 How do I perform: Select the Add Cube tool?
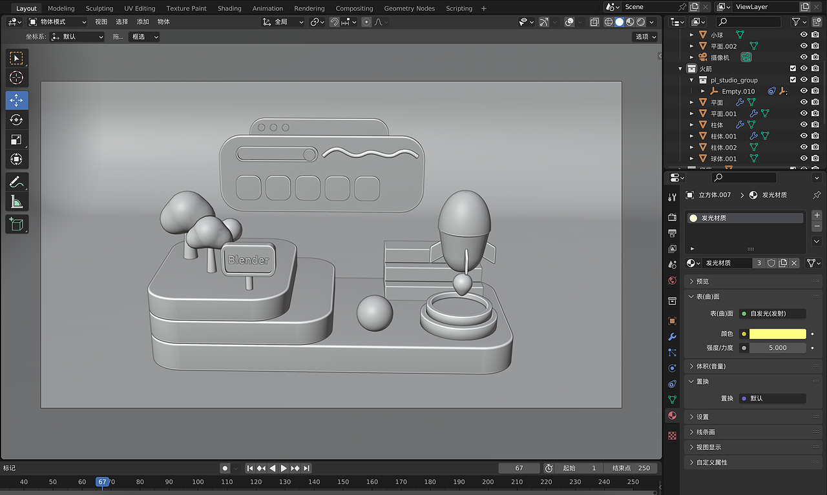click(17, 224)
